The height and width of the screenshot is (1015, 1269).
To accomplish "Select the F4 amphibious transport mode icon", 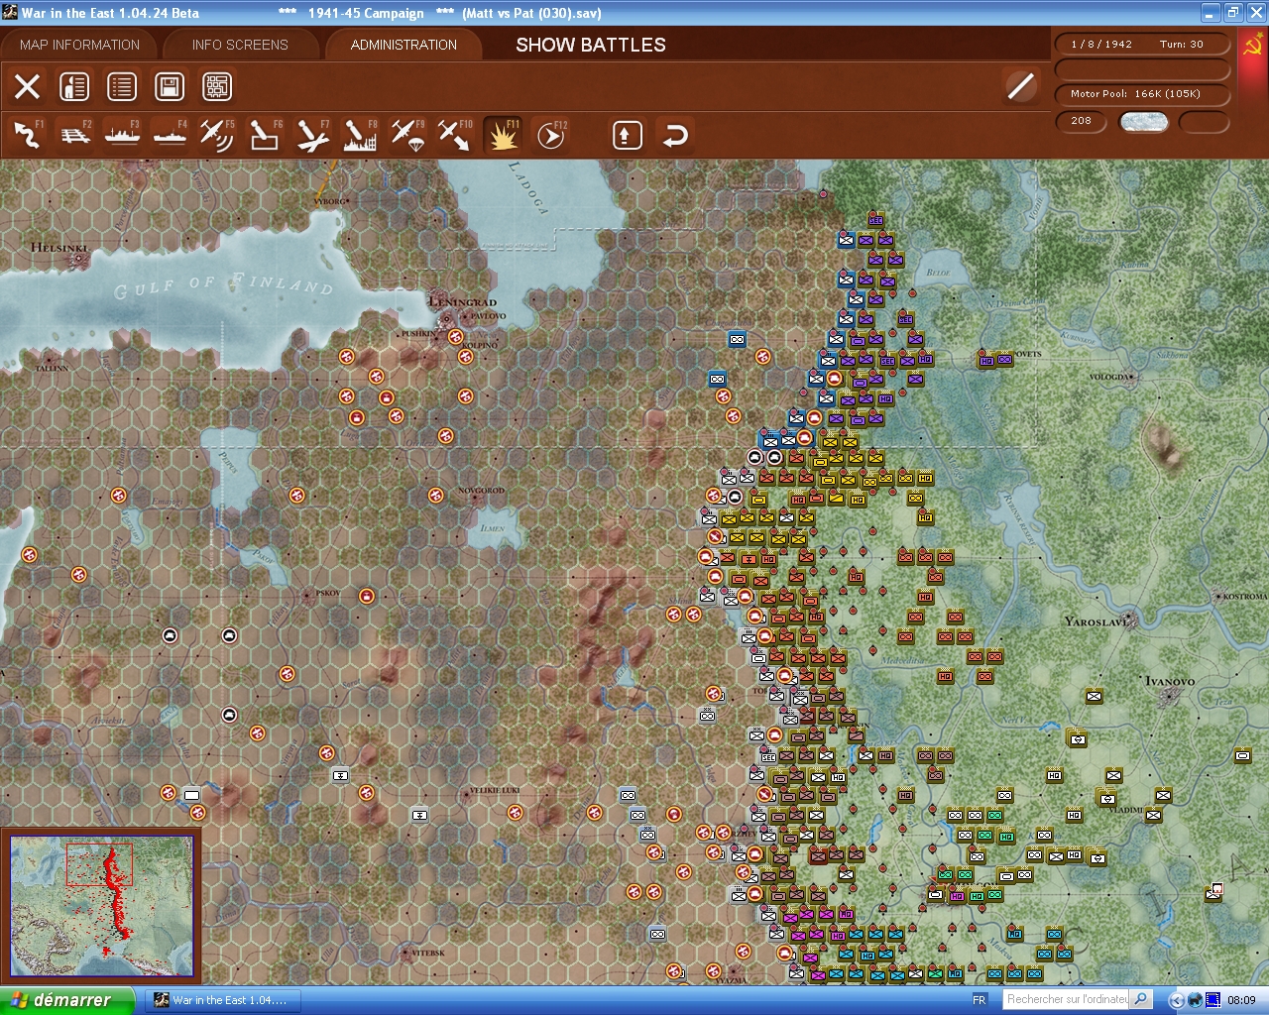I will tap(171, 135).
